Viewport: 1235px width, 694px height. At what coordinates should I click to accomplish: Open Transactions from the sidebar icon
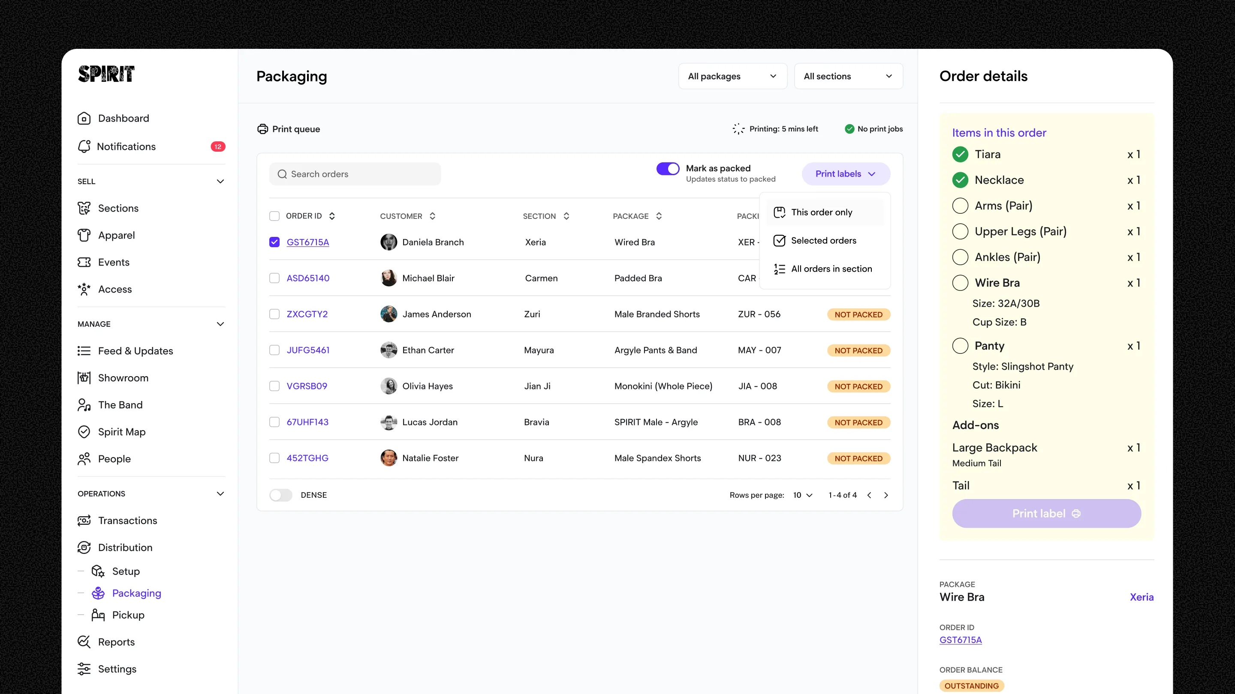84,520
